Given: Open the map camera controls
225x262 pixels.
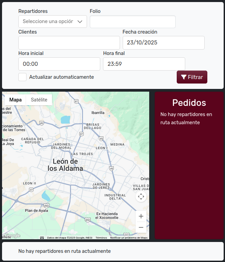Looking at the screenshot, I should [x=141, y=196].
